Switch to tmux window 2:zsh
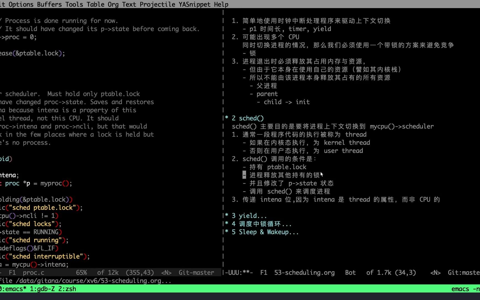 pyautogui.click(x=67, y=289)
